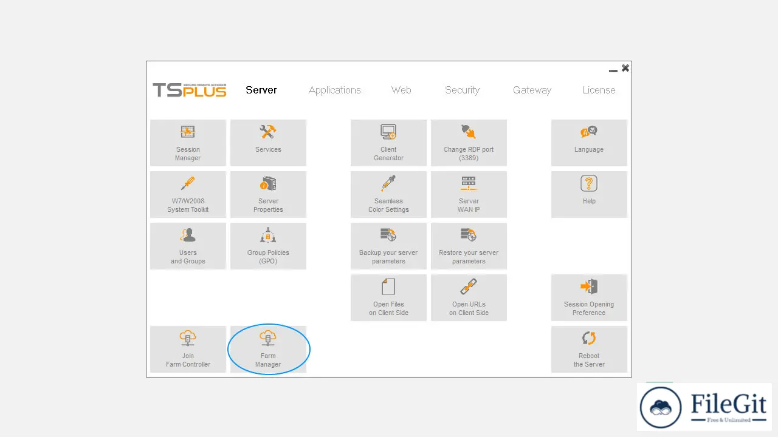778x437 pixels.
Task: Open the Farm Manager tile
Action: 268,349
